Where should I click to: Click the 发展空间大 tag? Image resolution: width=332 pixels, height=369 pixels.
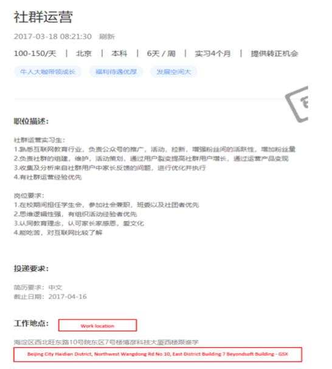pos(174,72)
